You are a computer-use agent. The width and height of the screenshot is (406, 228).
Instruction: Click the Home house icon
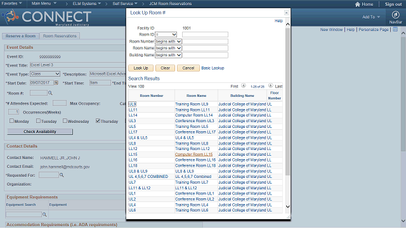358,4
